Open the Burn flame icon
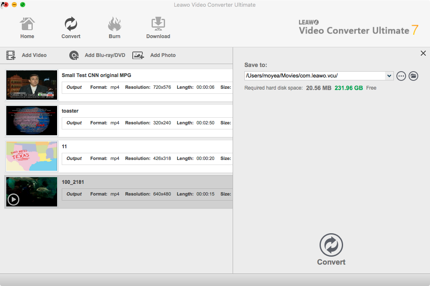 click(x=114, y=24)
